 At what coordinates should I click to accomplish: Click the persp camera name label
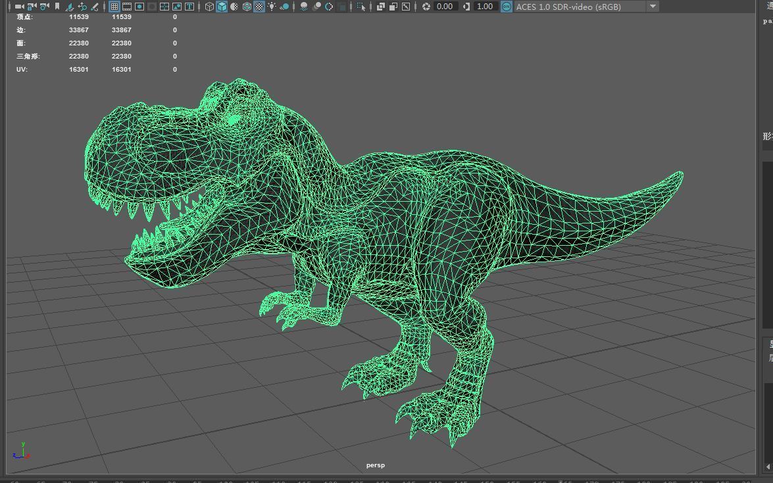(x=376, y=465)
